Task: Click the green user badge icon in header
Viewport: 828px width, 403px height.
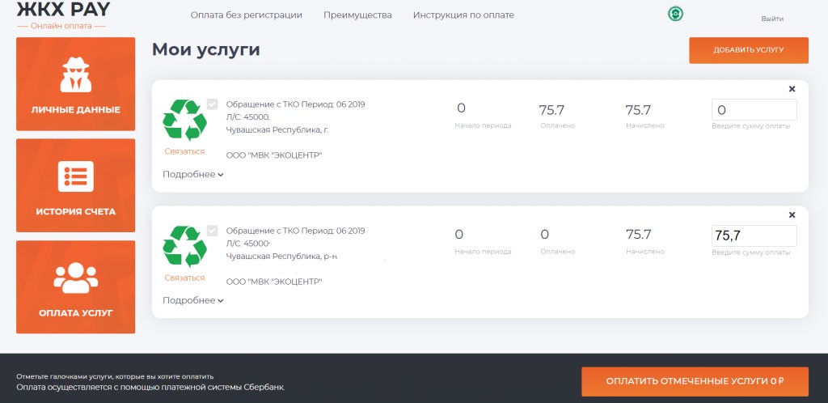Action: [x=674, y=15]
